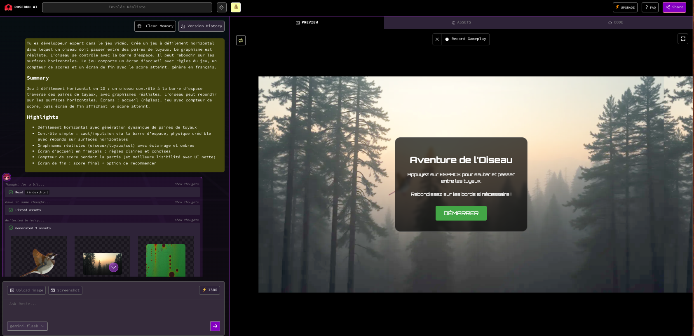Click the Rosebud AI logo icon

tap(8, 7)
